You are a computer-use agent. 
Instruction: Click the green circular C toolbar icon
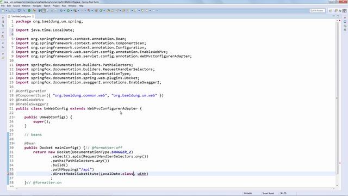[101, 11]
